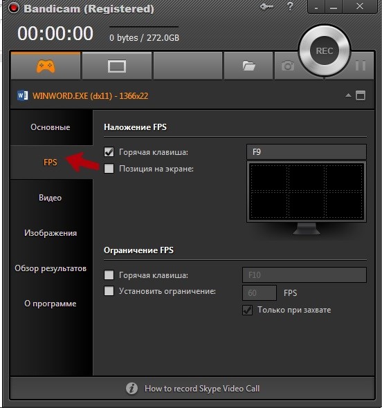
Task: Switch to screen rectangle recording mode
Action: 117,66
